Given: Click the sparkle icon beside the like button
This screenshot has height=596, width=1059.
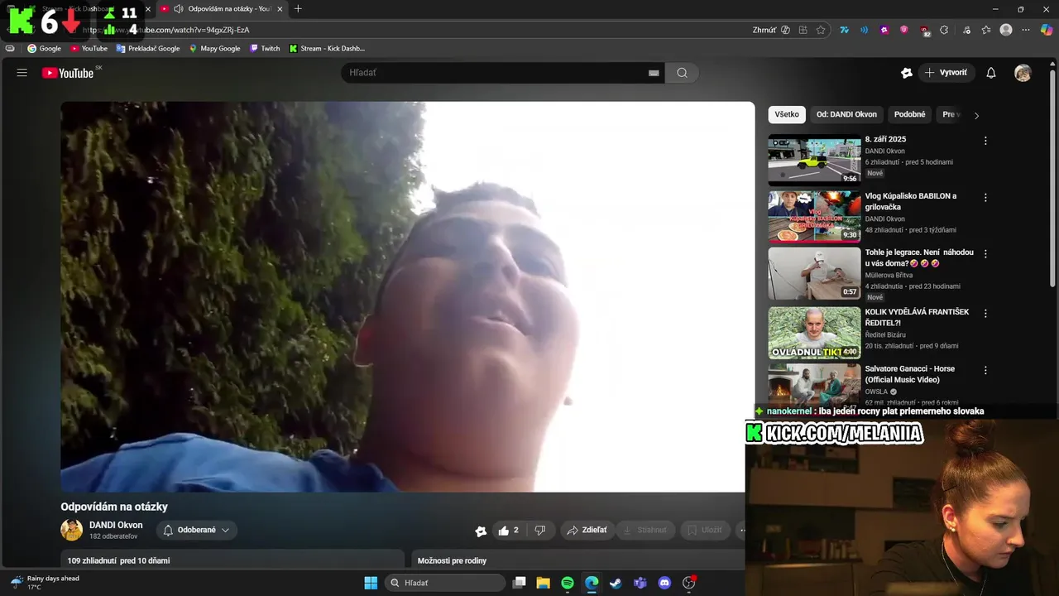Looking at the screenshot, I should [481, 531].
